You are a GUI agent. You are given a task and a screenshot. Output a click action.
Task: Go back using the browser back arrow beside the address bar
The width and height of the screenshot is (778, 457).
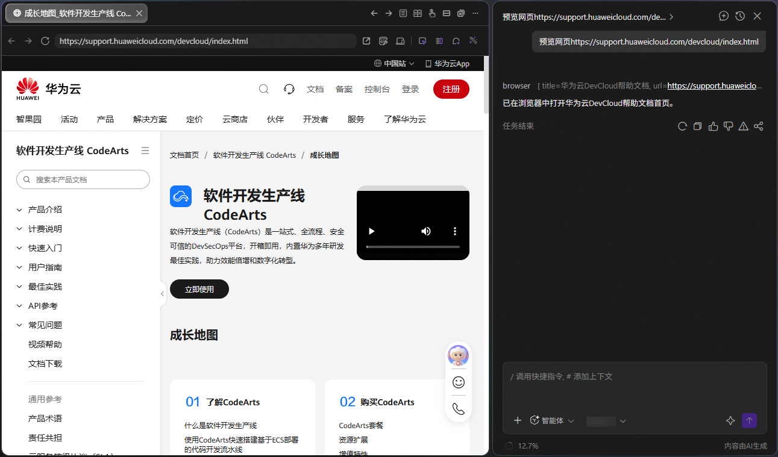11,41
